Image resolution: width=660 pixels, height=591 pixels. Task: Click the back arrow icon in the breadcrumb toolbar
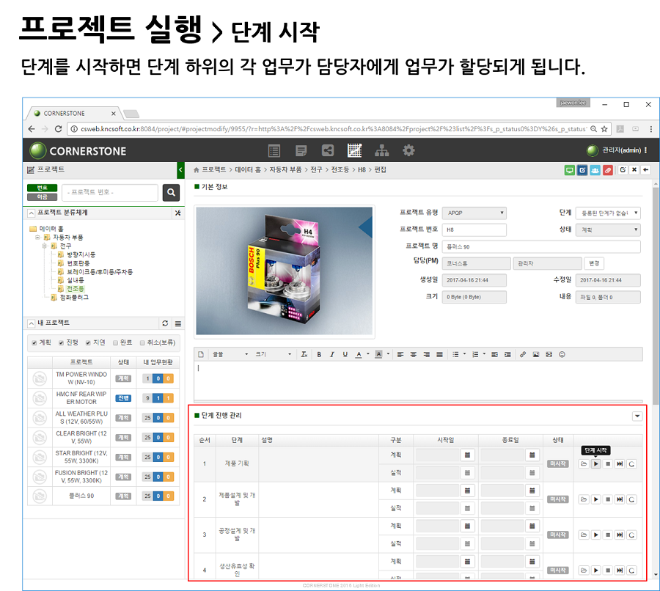tap(645, 170)
